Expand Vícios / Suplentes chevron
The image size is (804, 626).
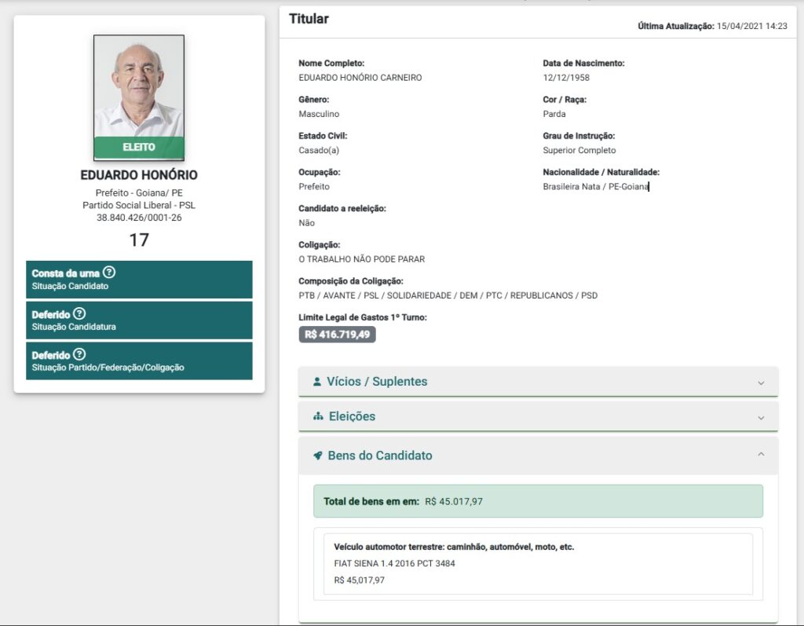point(761,383)
